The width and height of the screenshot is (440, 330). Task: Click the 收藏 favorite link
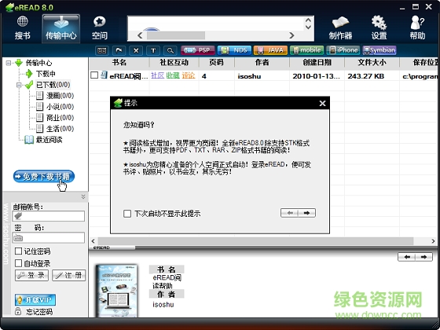[173, 75]
